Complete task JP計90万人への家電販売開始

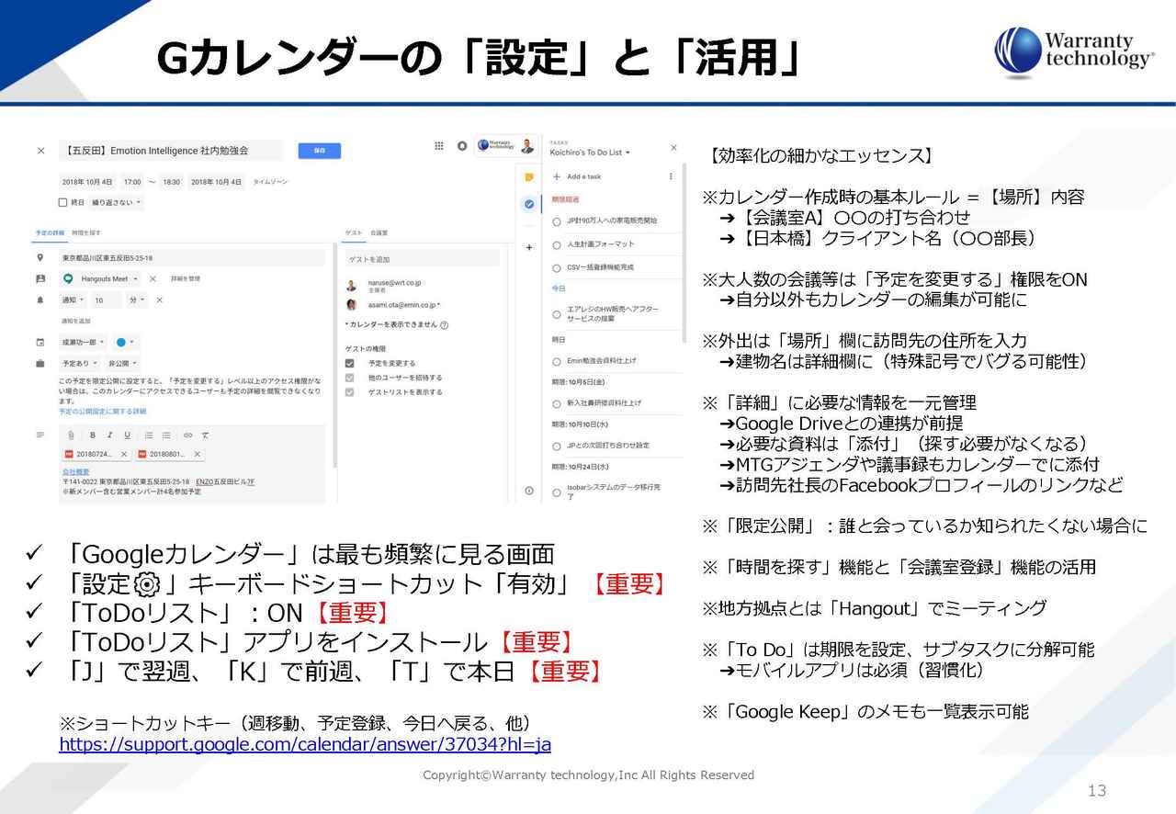coord(557,221)
